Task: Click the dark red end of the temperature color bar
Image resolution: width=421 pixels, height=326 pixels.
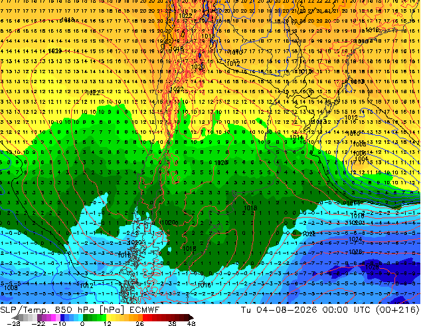Action: point(190,317)
